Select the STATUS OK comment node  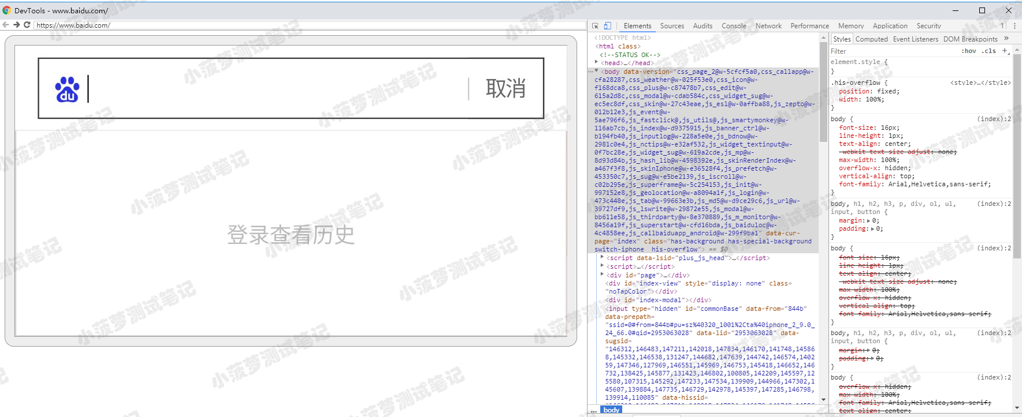[x=630, y=55]
